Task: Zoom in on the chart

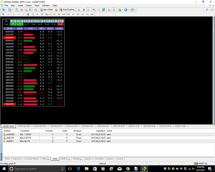Action: [94, 10]
